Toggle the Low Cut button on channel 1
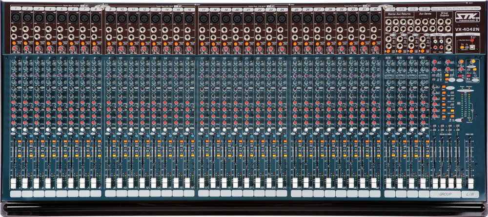The image size is (488, 217). [x=14, y=43]
